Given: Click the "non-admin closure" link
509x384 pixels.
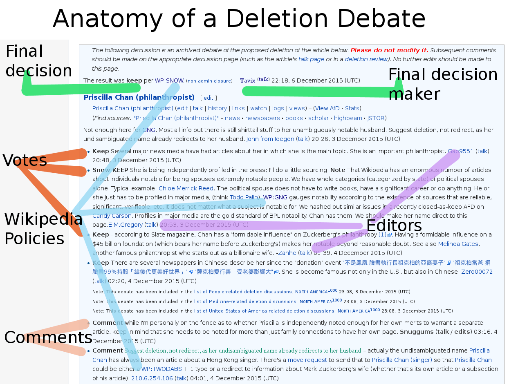Looking at the screenshot, I should tap(209, 81).
